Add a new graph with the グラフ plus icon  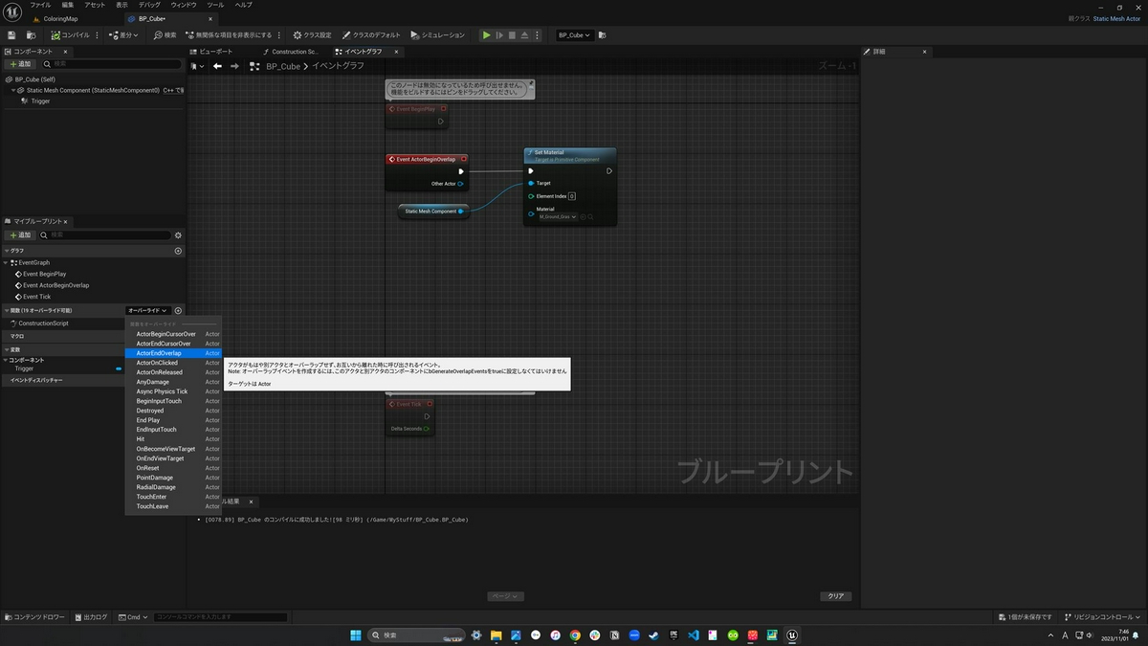click(178, 251)
